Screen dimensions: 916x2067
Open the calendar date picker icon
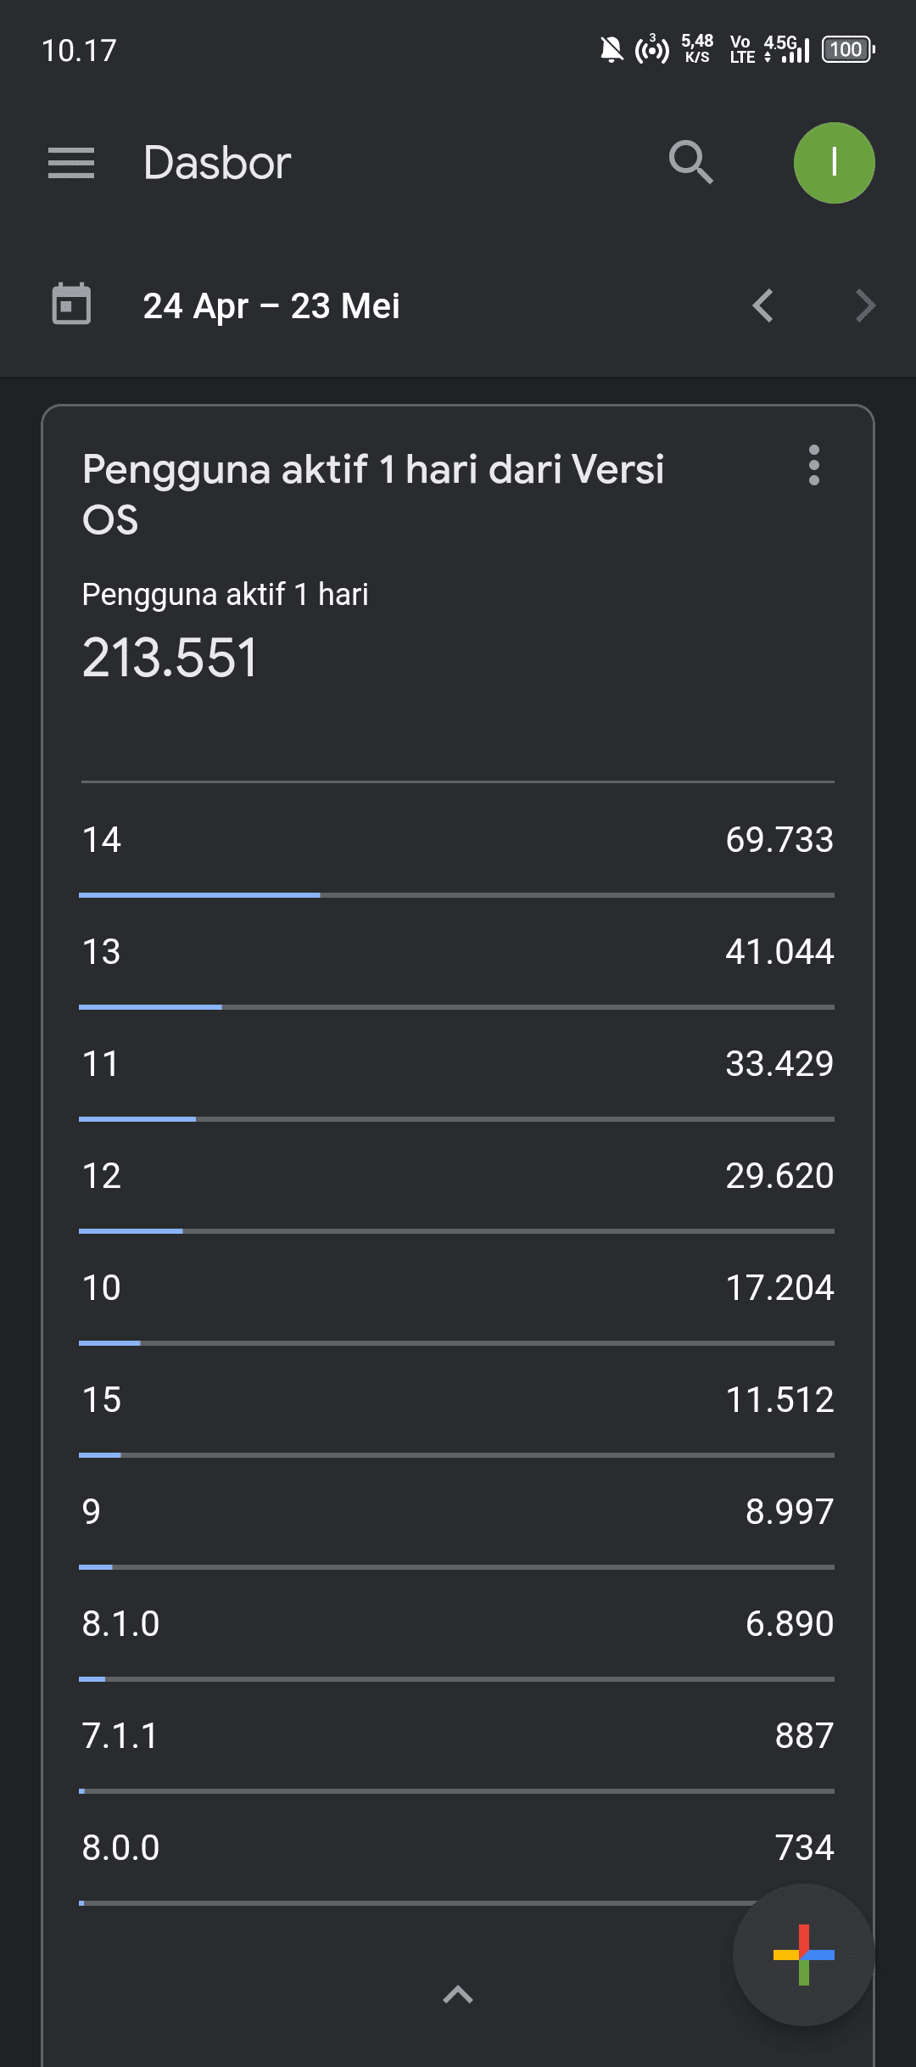pos(71,305)
